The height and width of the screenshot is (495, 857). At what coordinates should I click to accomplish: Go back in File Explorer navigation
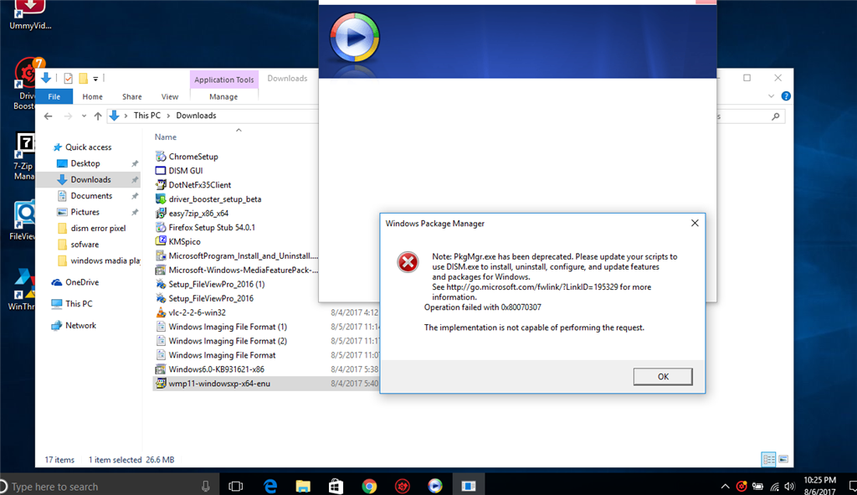tap(48, 116)
